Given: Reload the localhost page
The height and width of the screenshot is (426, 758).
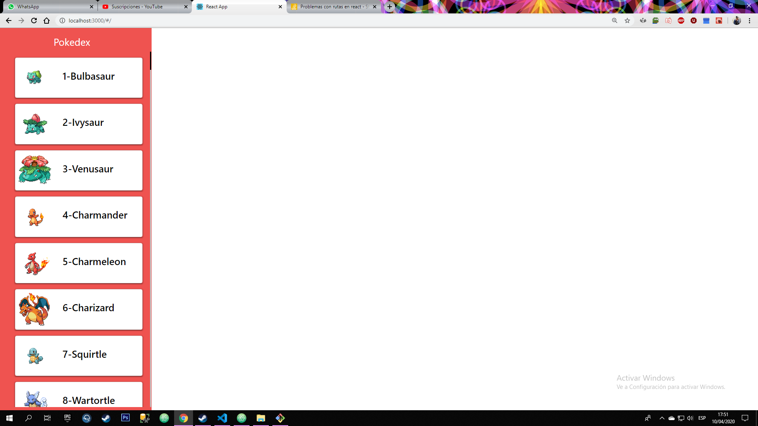Looking at the screenshot, I should [34, 21].
